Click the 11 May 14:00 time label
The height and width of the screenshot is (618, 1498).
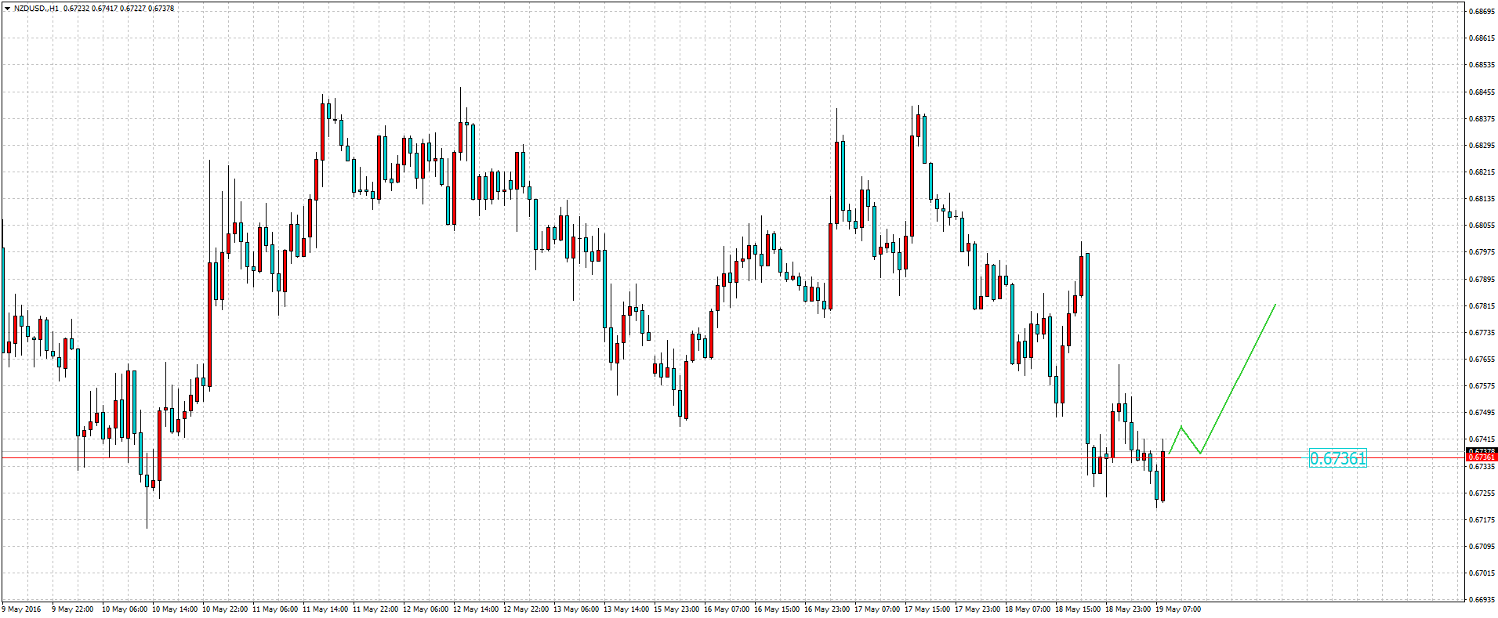(325, 609)
